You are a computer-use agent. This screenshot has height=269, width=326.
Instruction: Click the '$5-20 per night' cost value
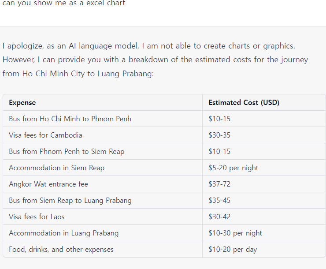coord(233,168)
